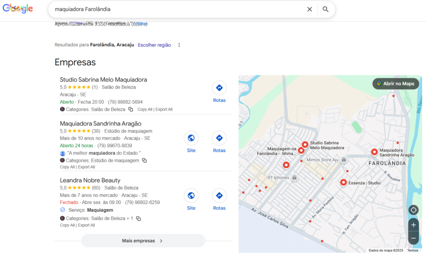Clear the search query with X icon
426x253 pixels.
[310, 9]
